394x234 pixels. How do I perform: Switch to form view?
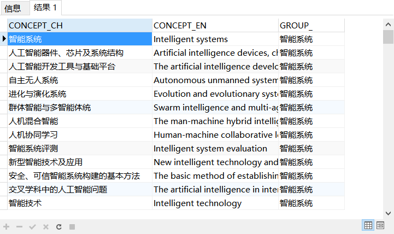[380, 225]
